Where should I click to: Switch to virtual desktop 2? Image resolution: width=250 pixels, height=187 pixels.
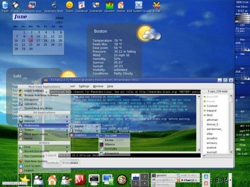[145, 177]
